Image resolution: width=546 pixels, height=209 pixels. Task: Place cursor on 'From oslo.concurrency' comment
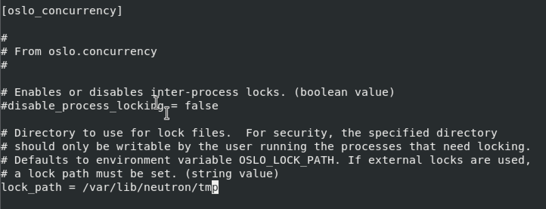click(86, 51)
